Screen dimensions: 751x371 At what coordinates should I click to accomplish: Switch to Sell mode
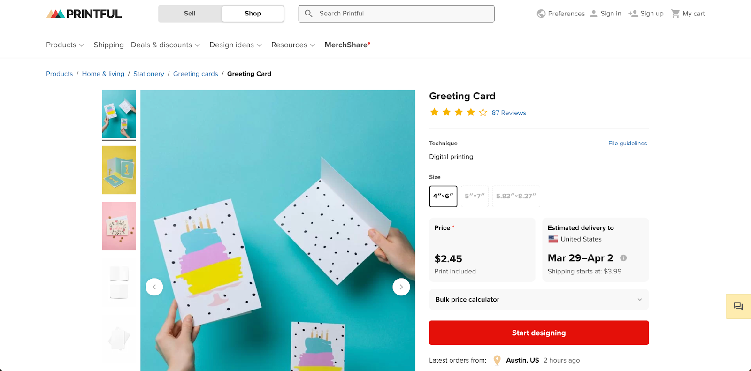pos(190,14)
